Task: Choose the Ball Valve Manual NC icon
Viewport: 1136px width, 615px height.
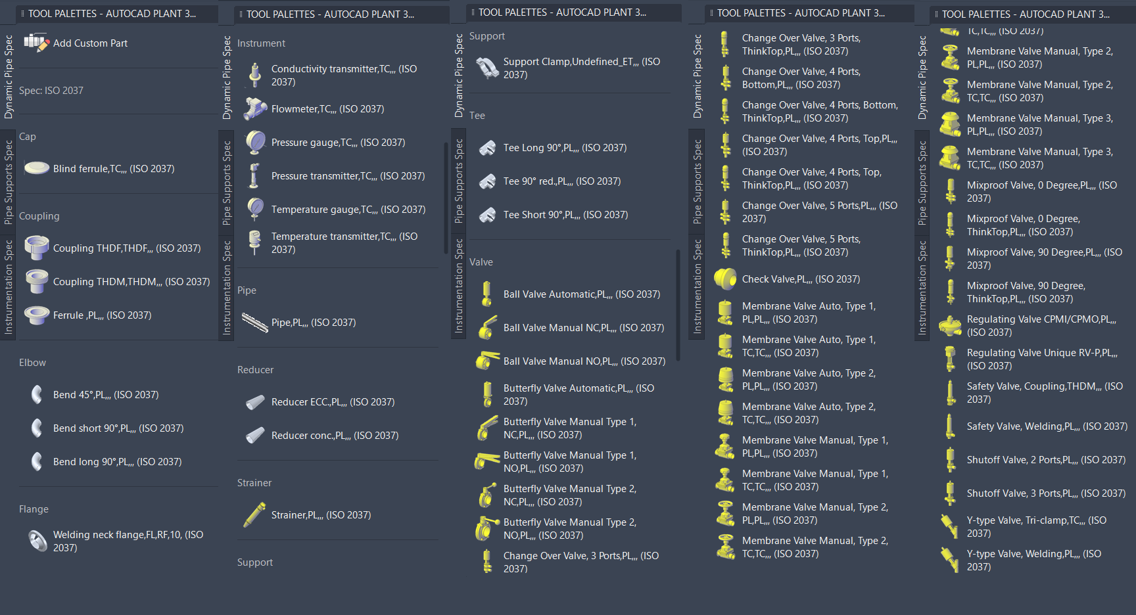Action: coord(487,327)
